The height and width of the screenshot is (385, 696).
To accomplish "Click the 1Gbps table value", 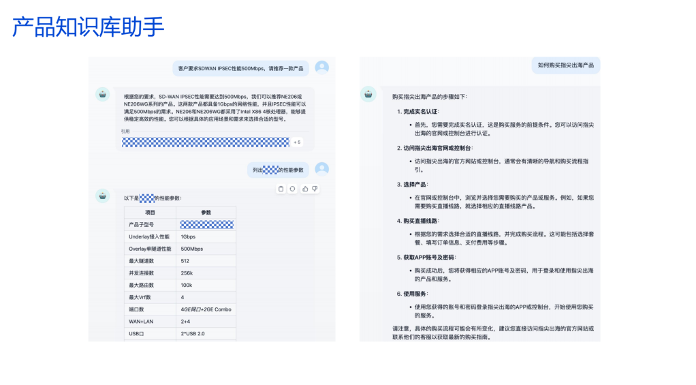I will pos(188,236).
